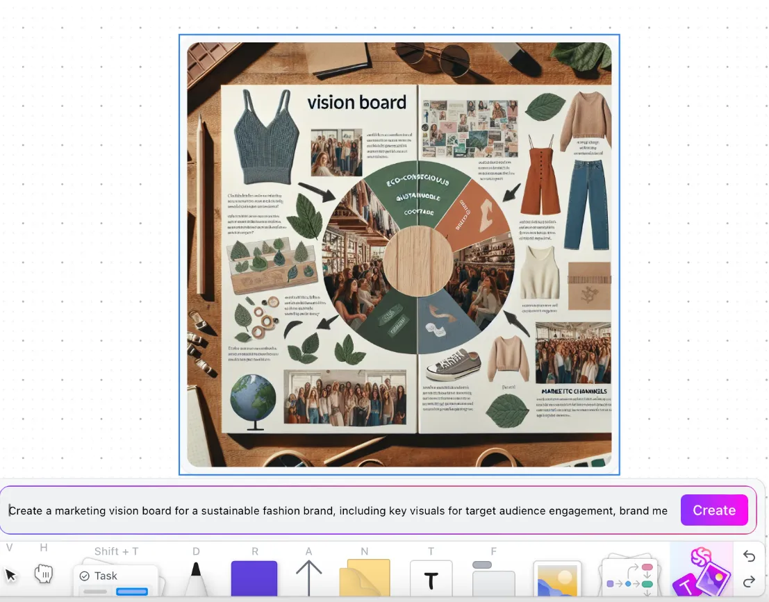The image size is (769, 602).
Task: Click the purple Create button
Action: point(714,510)
